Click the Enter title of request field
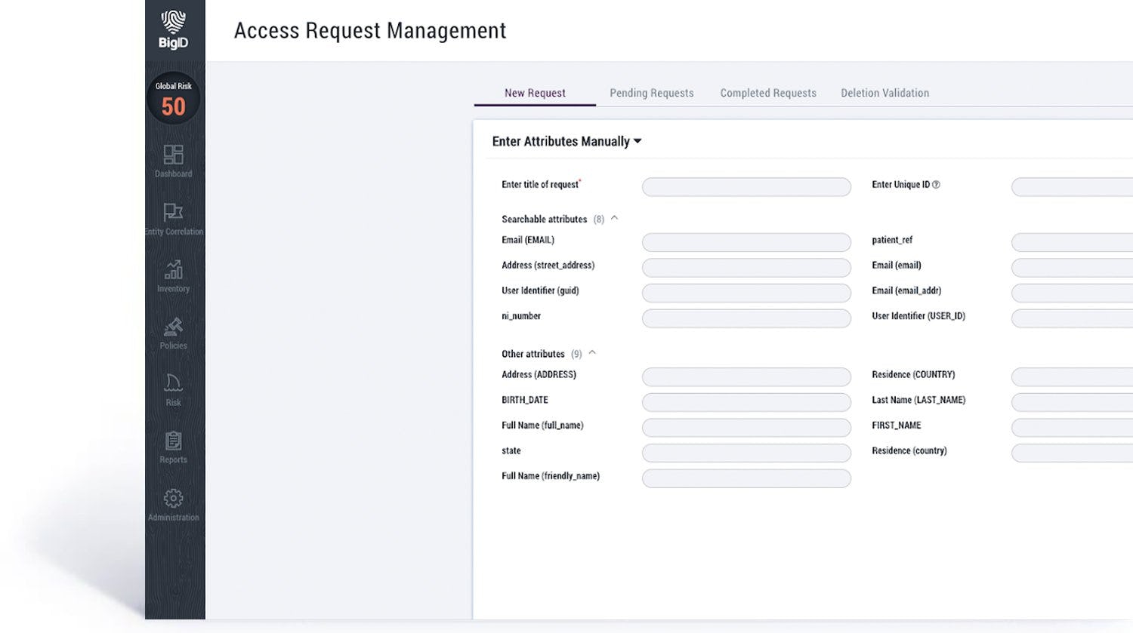The height and width of the screenshot is (633, 1133). tap(746, 187)
